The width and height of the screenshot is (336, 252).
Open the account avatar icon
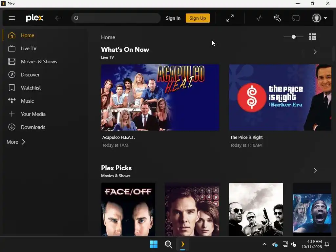tap(317, 18)
